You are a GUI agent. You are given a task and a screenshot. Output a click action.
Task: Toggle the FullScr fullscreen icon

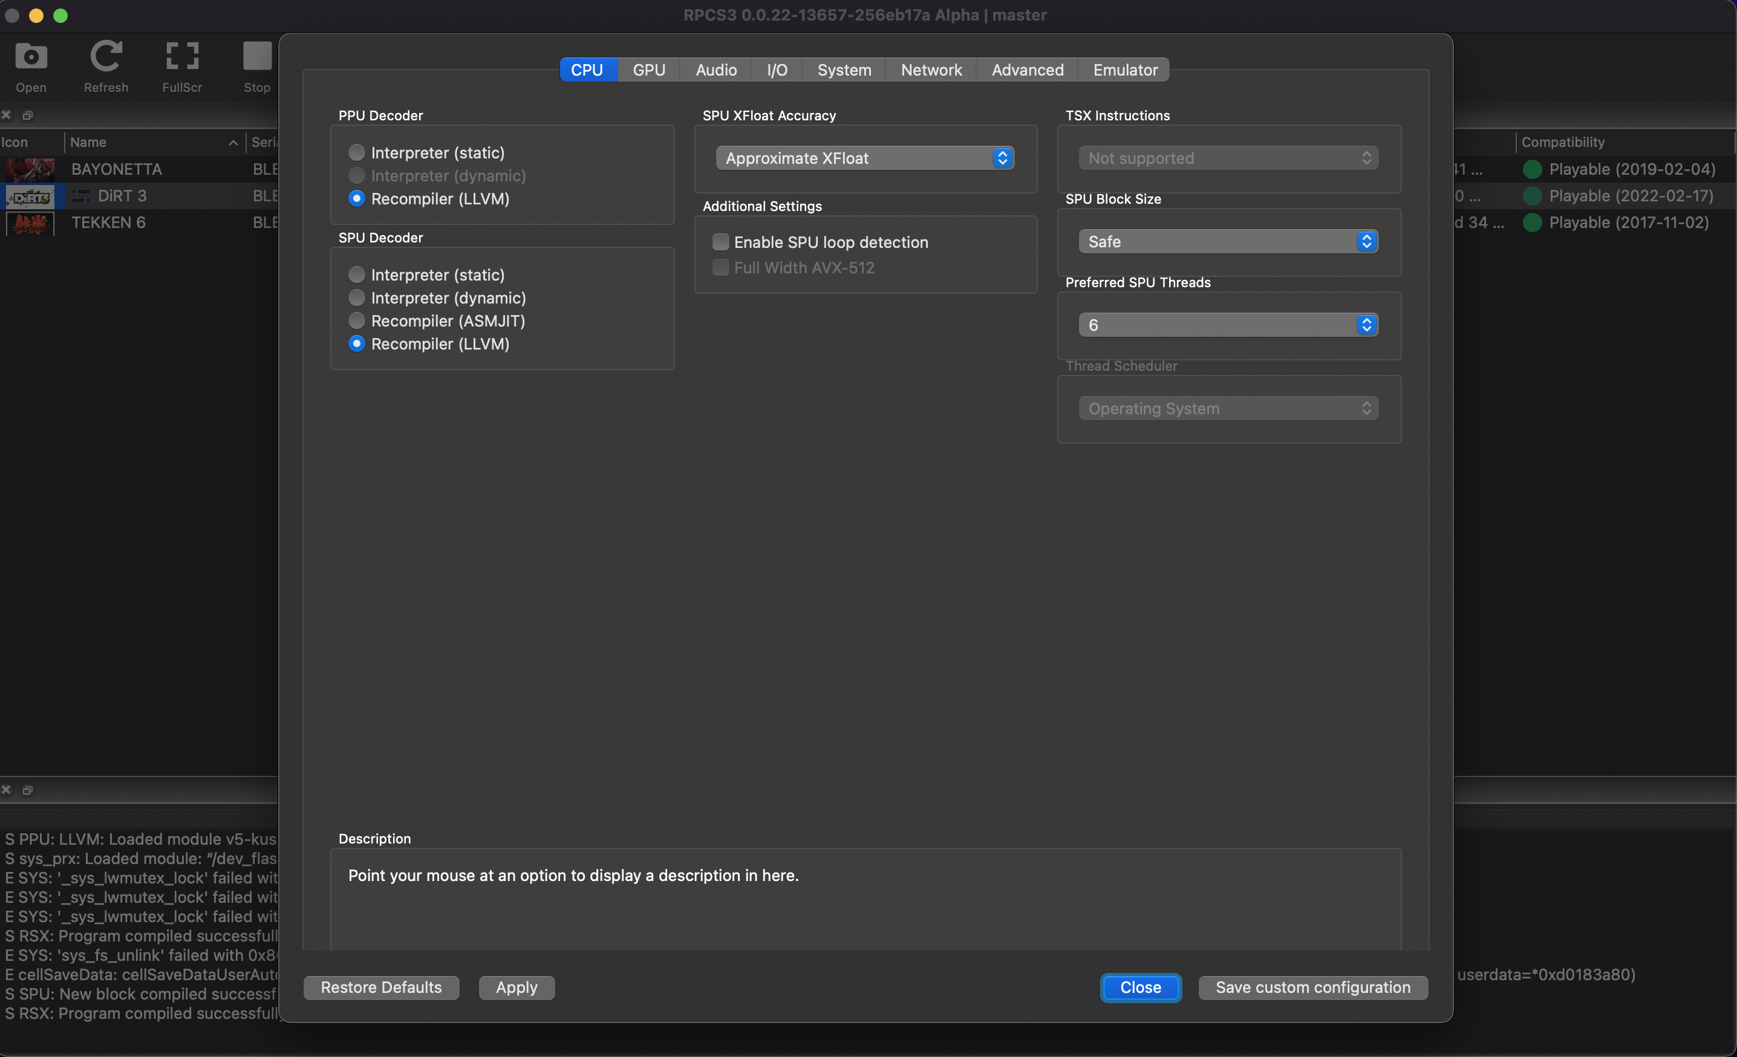pos(182,56)
